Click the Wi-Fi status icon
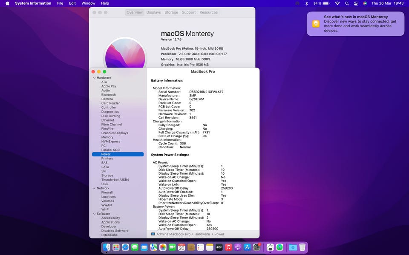 [337, 3]
